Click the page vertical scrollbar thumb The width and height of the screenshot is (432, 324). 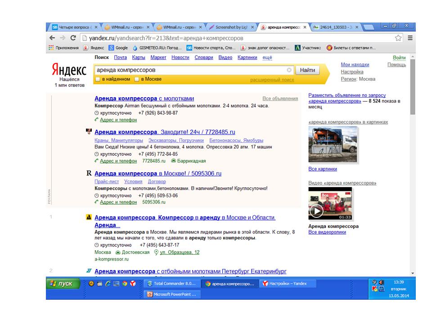tap(413, 87)
